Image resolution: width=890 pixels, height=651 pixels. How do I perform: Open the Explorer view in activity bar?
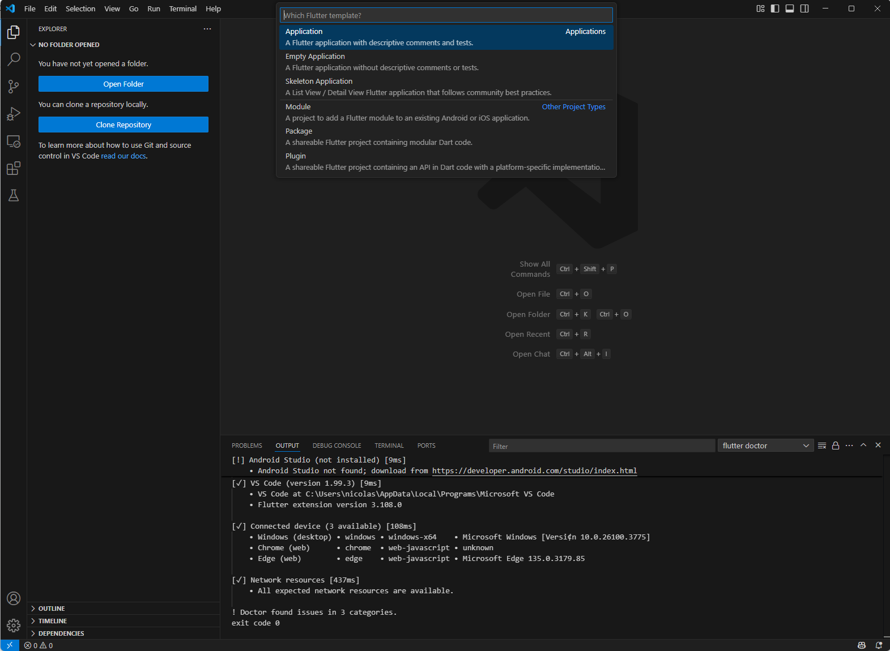(14, 32)
